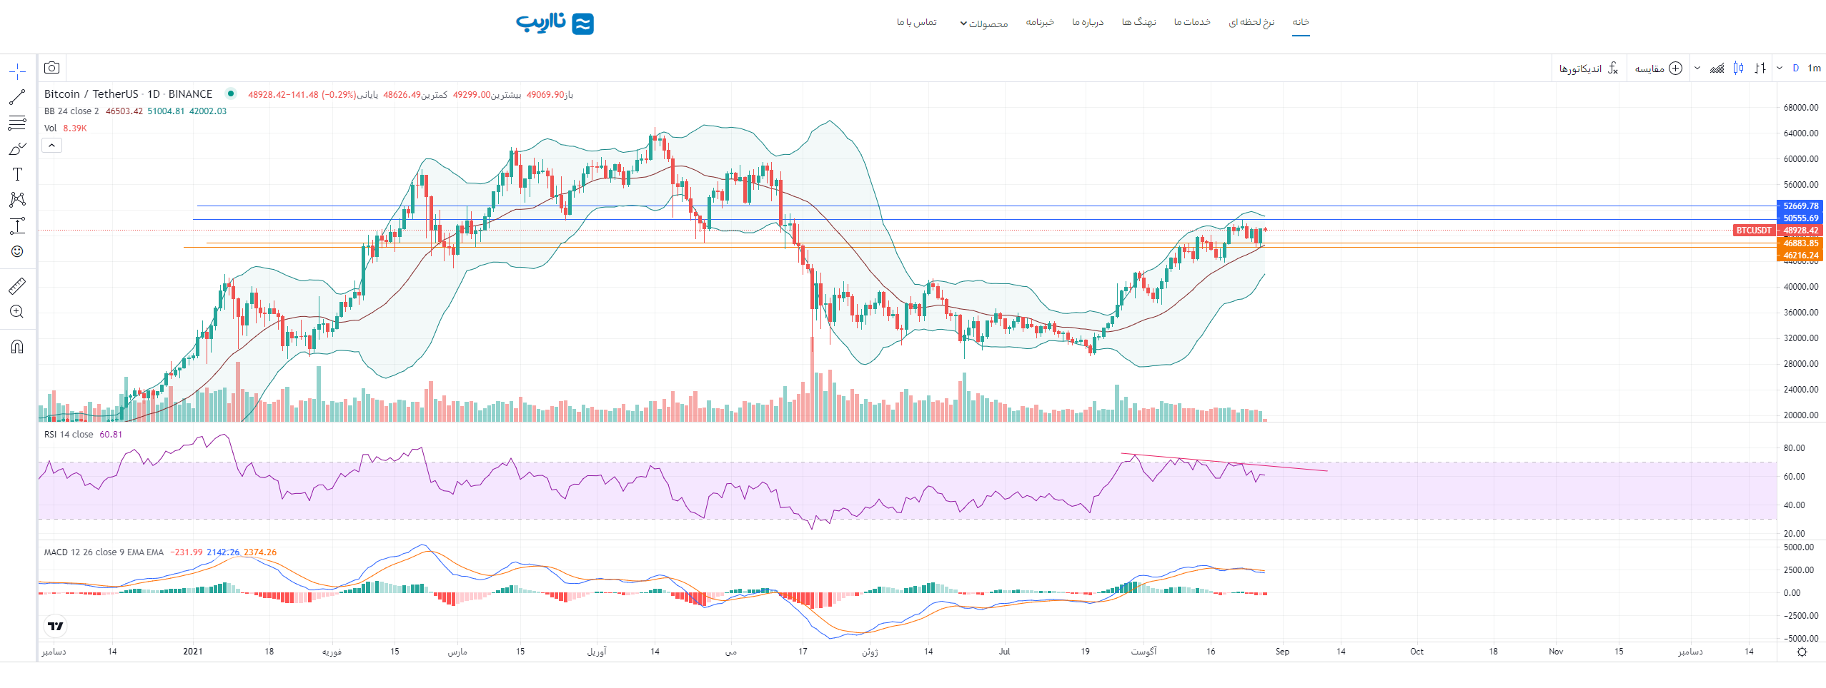Click the 46216.24 orange price label

(x=1800, y=256)
